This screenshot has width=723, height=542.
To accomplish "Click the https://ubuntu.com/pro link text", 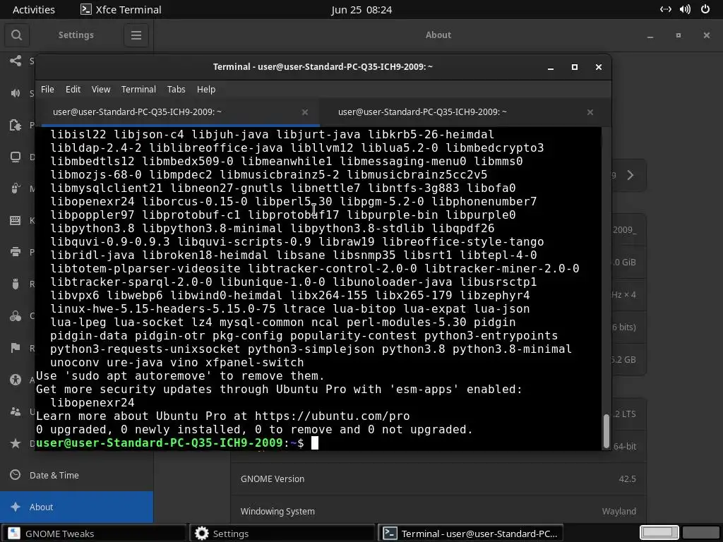I will 332,416.
